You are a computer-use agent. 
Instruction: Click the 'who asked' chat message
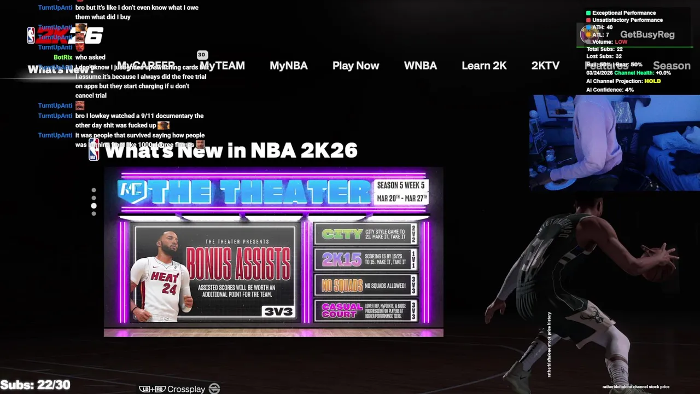90,57
